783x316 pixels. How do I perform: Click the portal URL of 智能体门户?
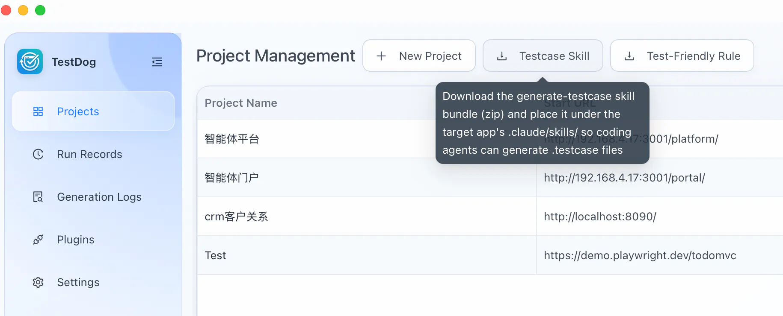click(624, 178)
